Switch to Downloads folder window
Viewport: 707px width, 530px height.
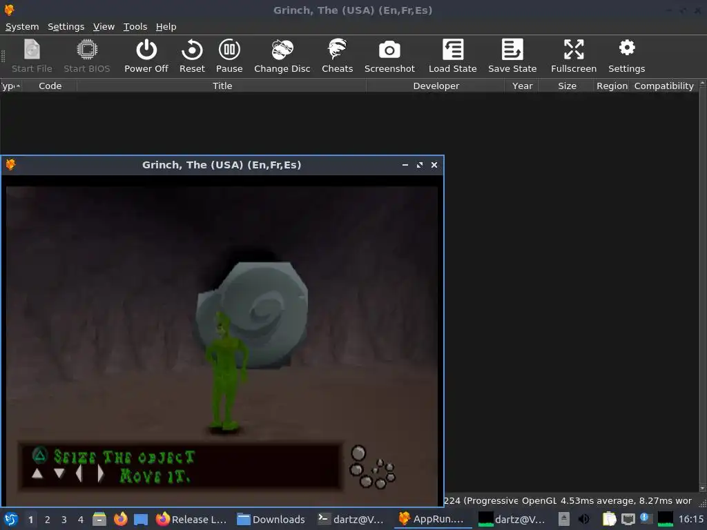tap(271, 519)
